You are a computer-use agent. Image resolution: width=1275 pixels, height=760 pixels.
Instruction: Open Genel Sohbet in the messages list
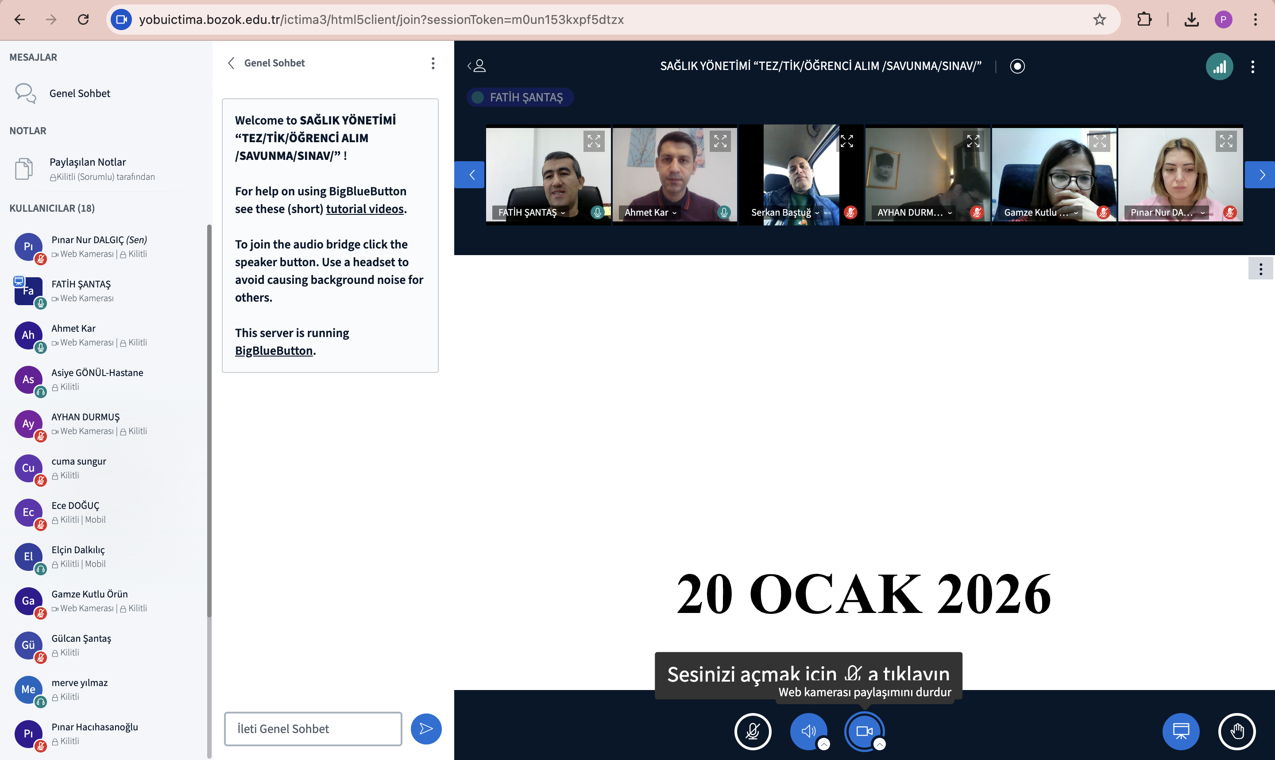coord(79,93)
